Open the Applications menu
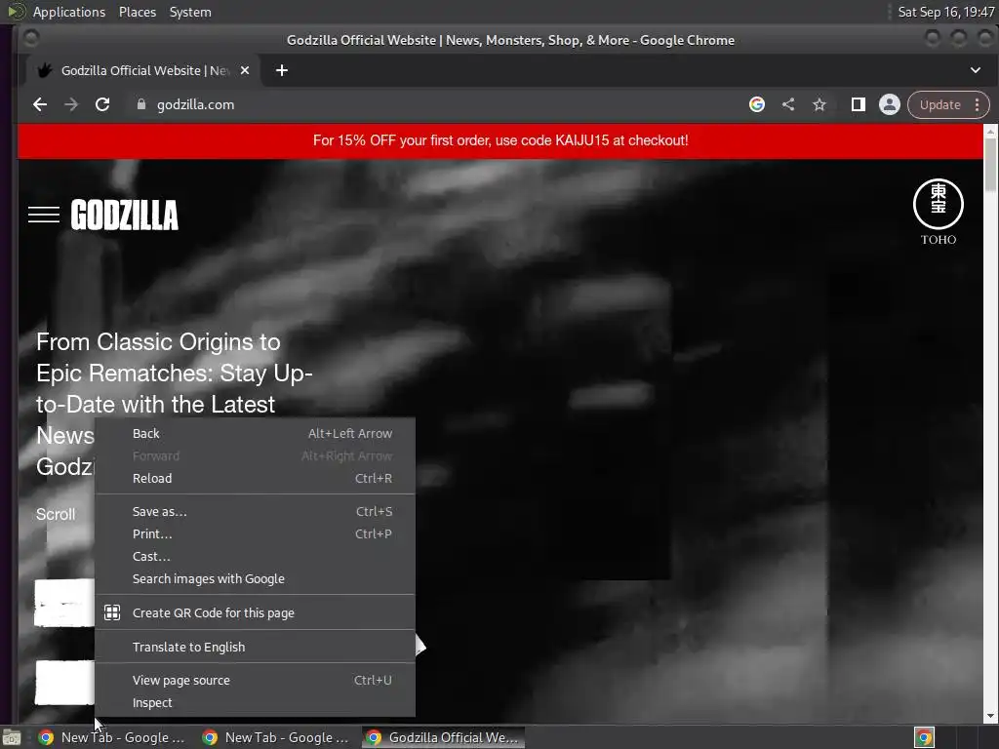This screenshot has width=999, height=749. coord(69,12)
